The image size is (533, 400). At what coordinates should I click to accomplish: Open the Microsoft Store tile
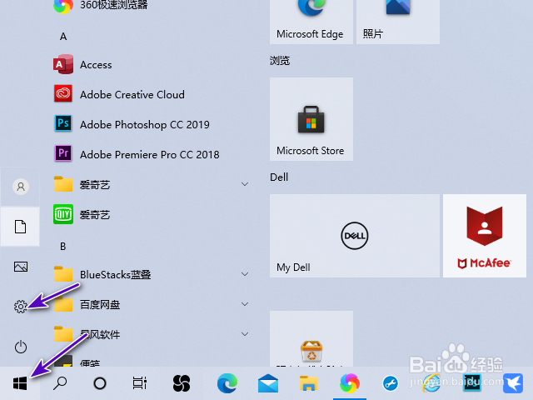click(311, 119)
